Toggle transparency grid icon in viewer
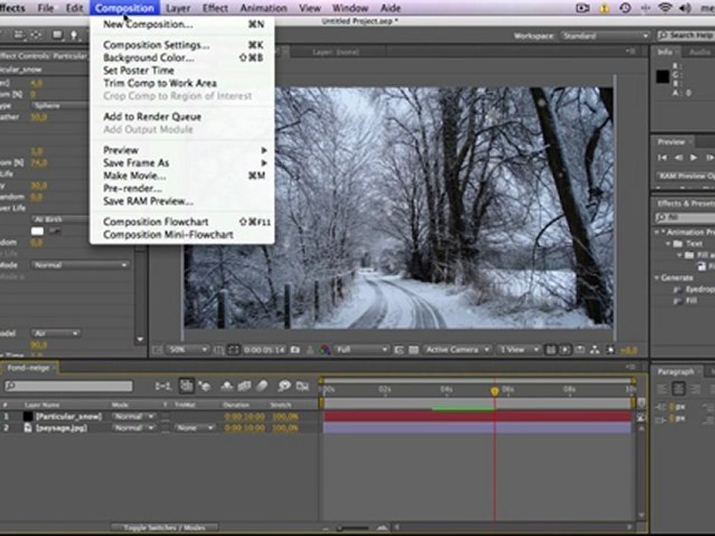715x536 pixels. coord(413,350)
